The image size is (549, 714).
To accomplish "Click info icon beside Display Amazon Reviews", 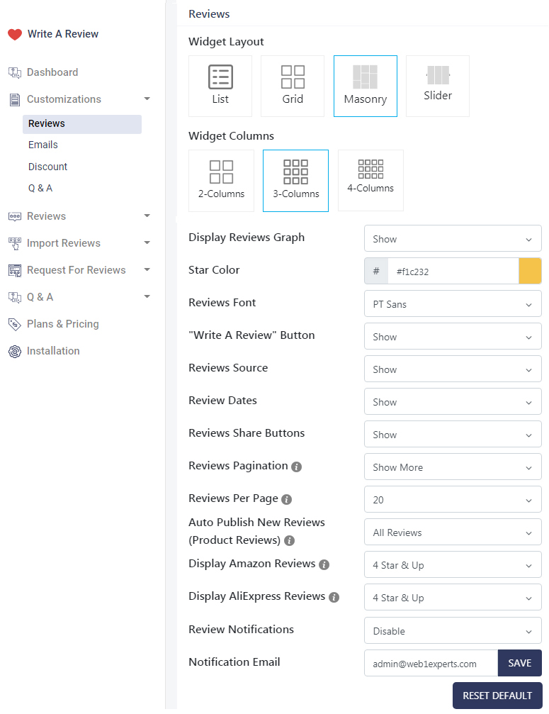I will click(x=324, y=564).
